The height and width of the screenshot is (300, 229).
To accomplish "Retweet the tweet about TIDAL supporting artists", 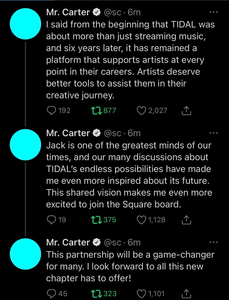I will point(97,111).
